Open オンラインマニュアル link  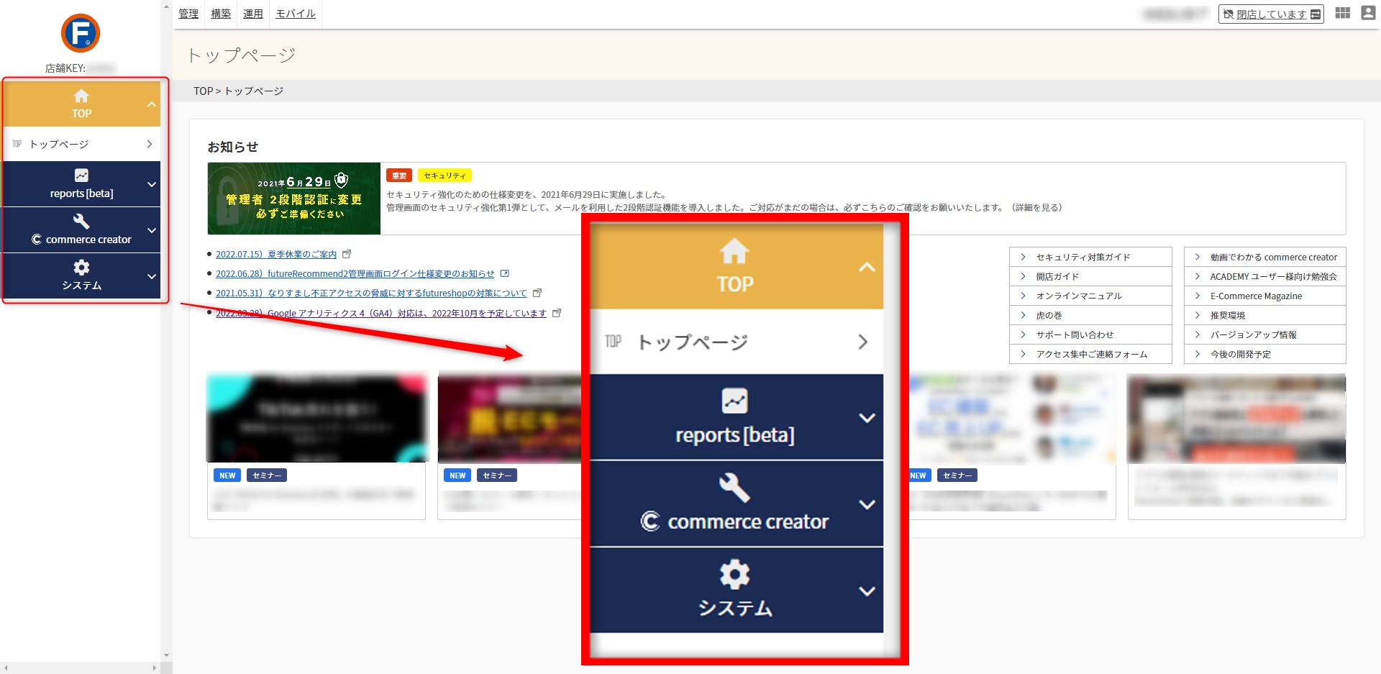pos(1090,296)
